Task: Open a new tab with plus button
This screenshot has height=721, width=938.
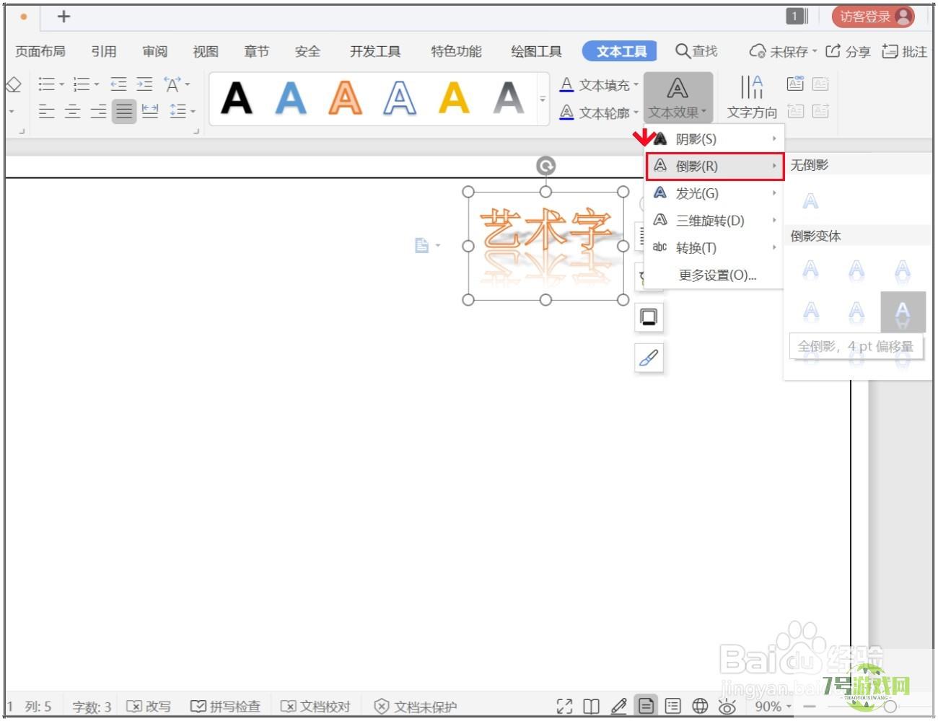Action: [x=63, y=16]
